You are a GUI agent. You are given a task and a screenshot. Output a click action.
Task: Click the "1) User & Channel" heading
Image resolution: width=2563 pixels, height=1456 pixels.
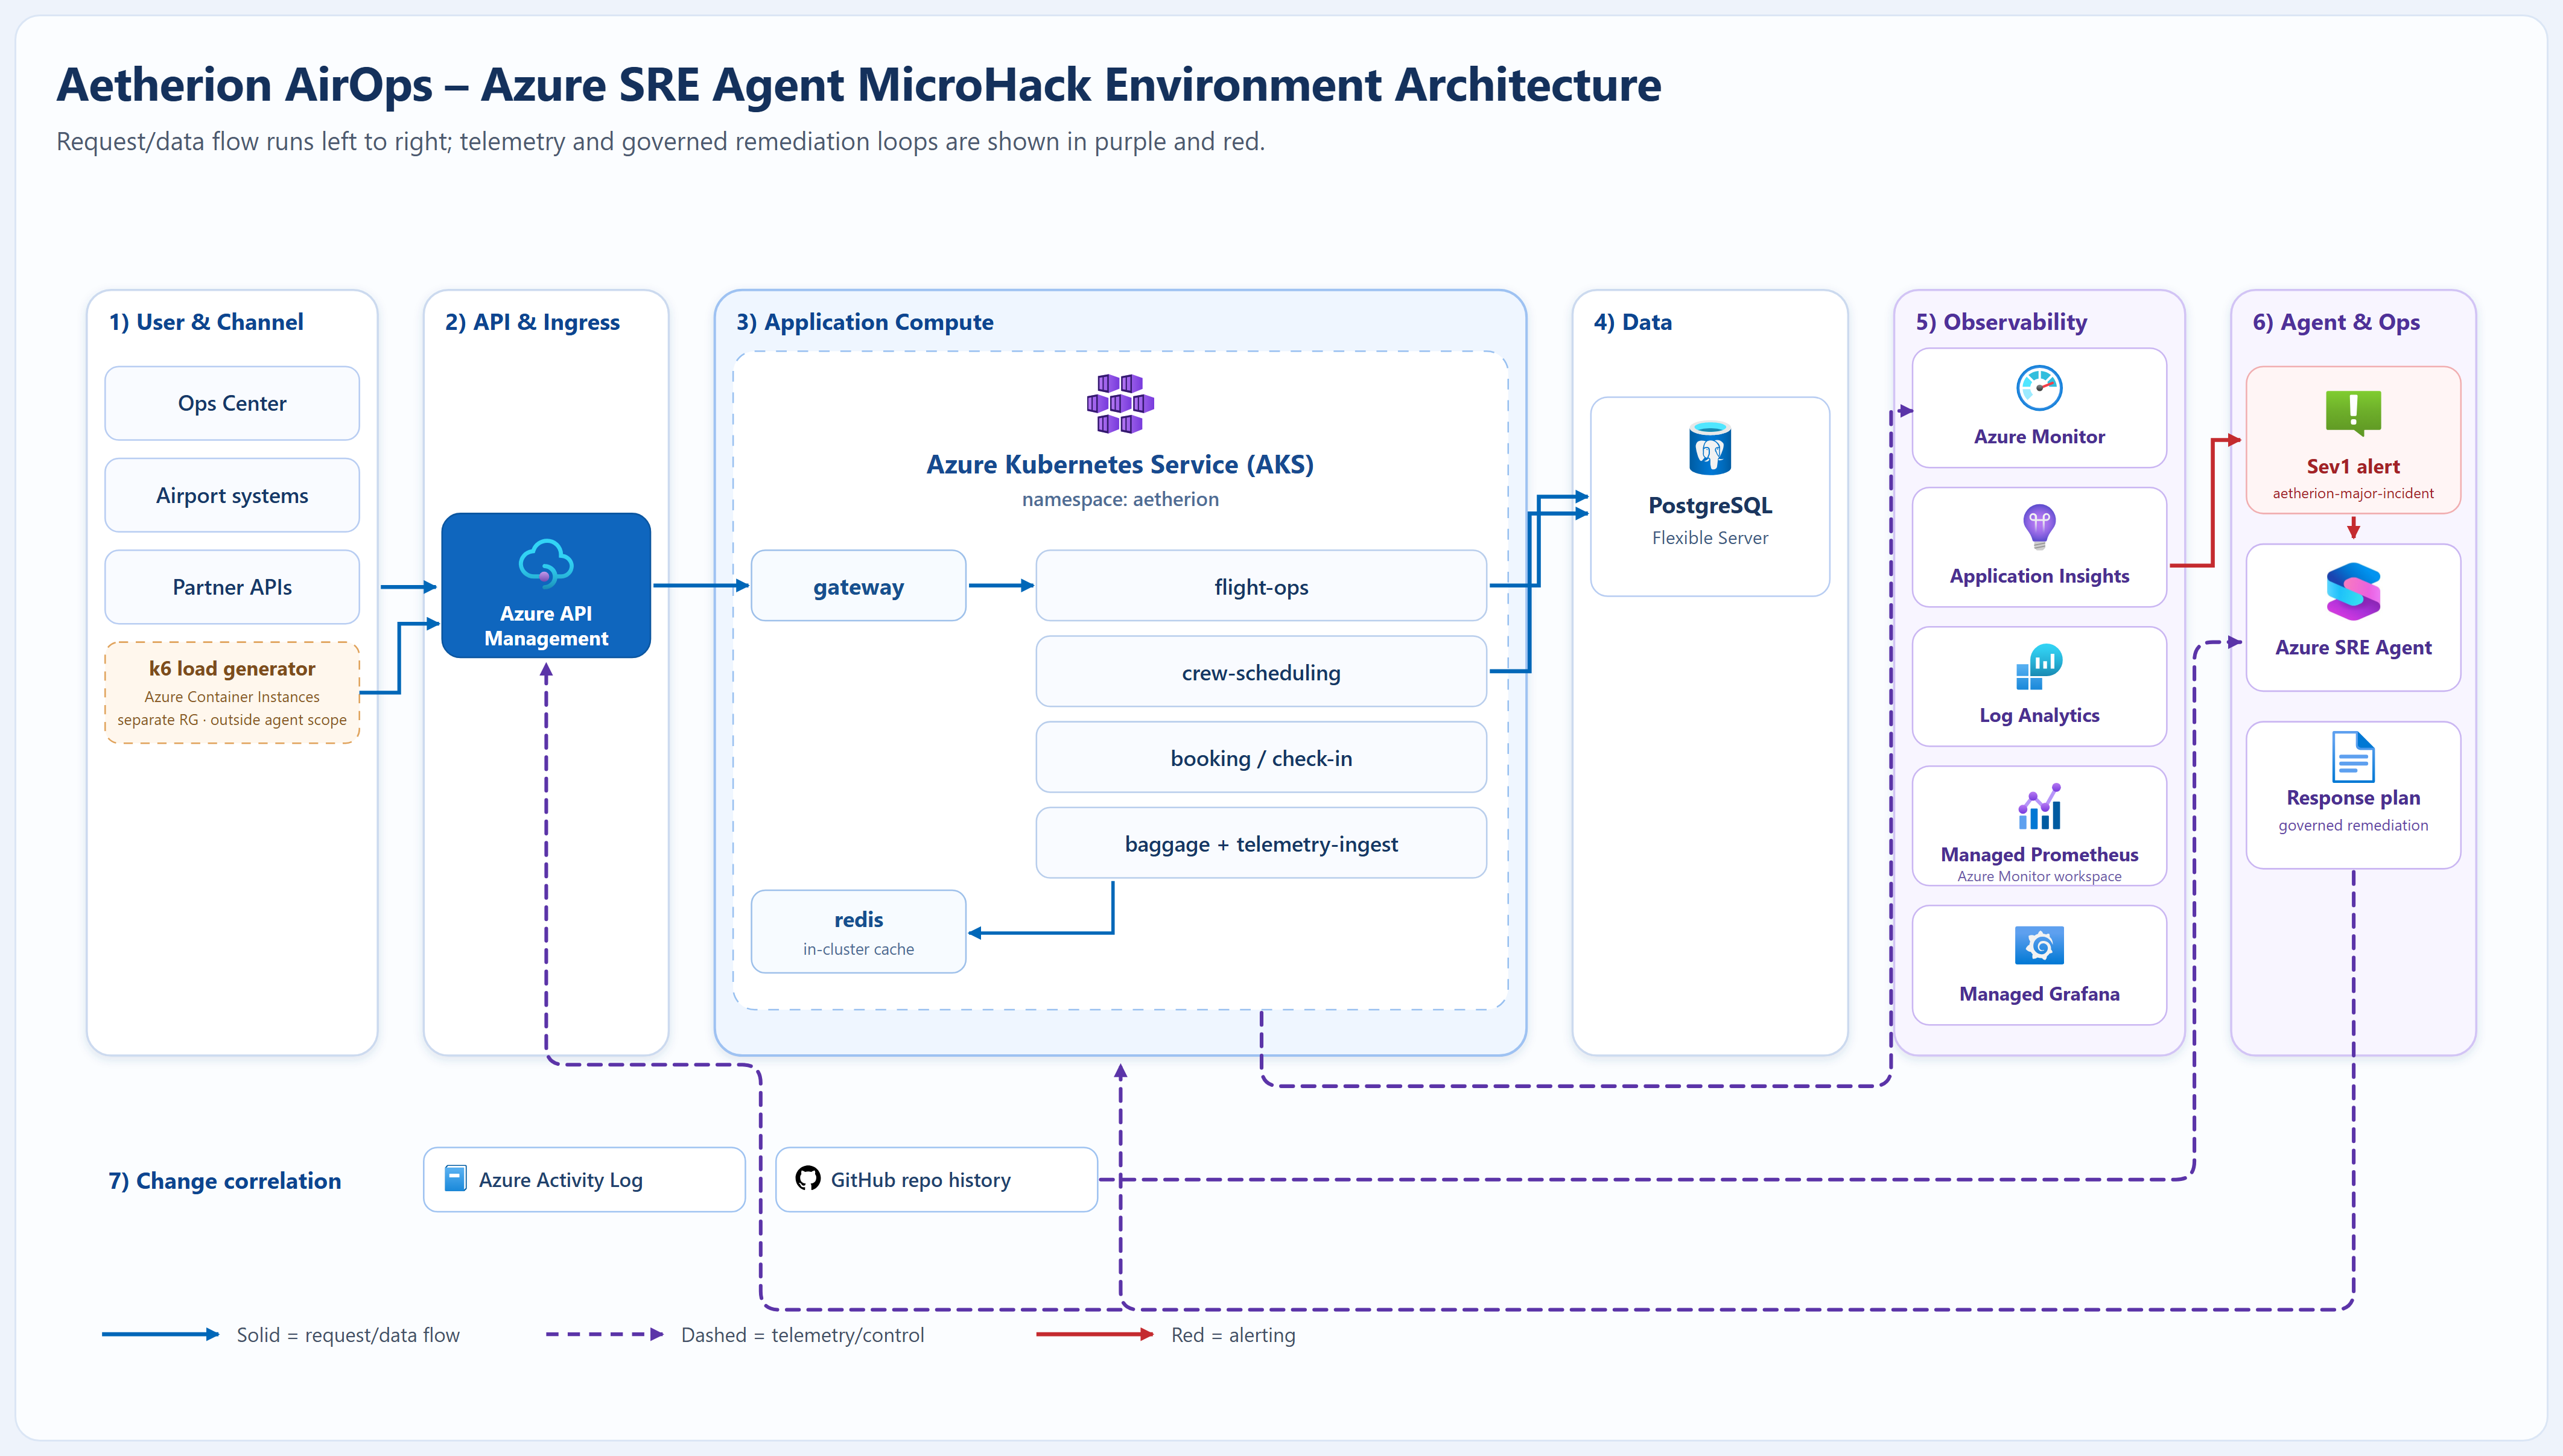coord(206,322)
